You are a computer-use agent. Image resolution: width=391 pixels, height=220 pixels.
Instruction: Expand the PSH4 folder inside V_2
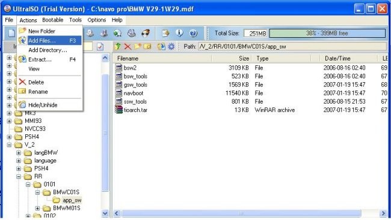pyautogui.click(x=19, y=169)
